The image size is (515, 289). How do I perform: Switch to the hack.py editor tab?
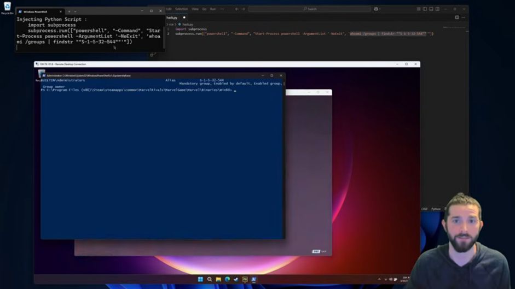pyautogui.click(x=172, y=17)
